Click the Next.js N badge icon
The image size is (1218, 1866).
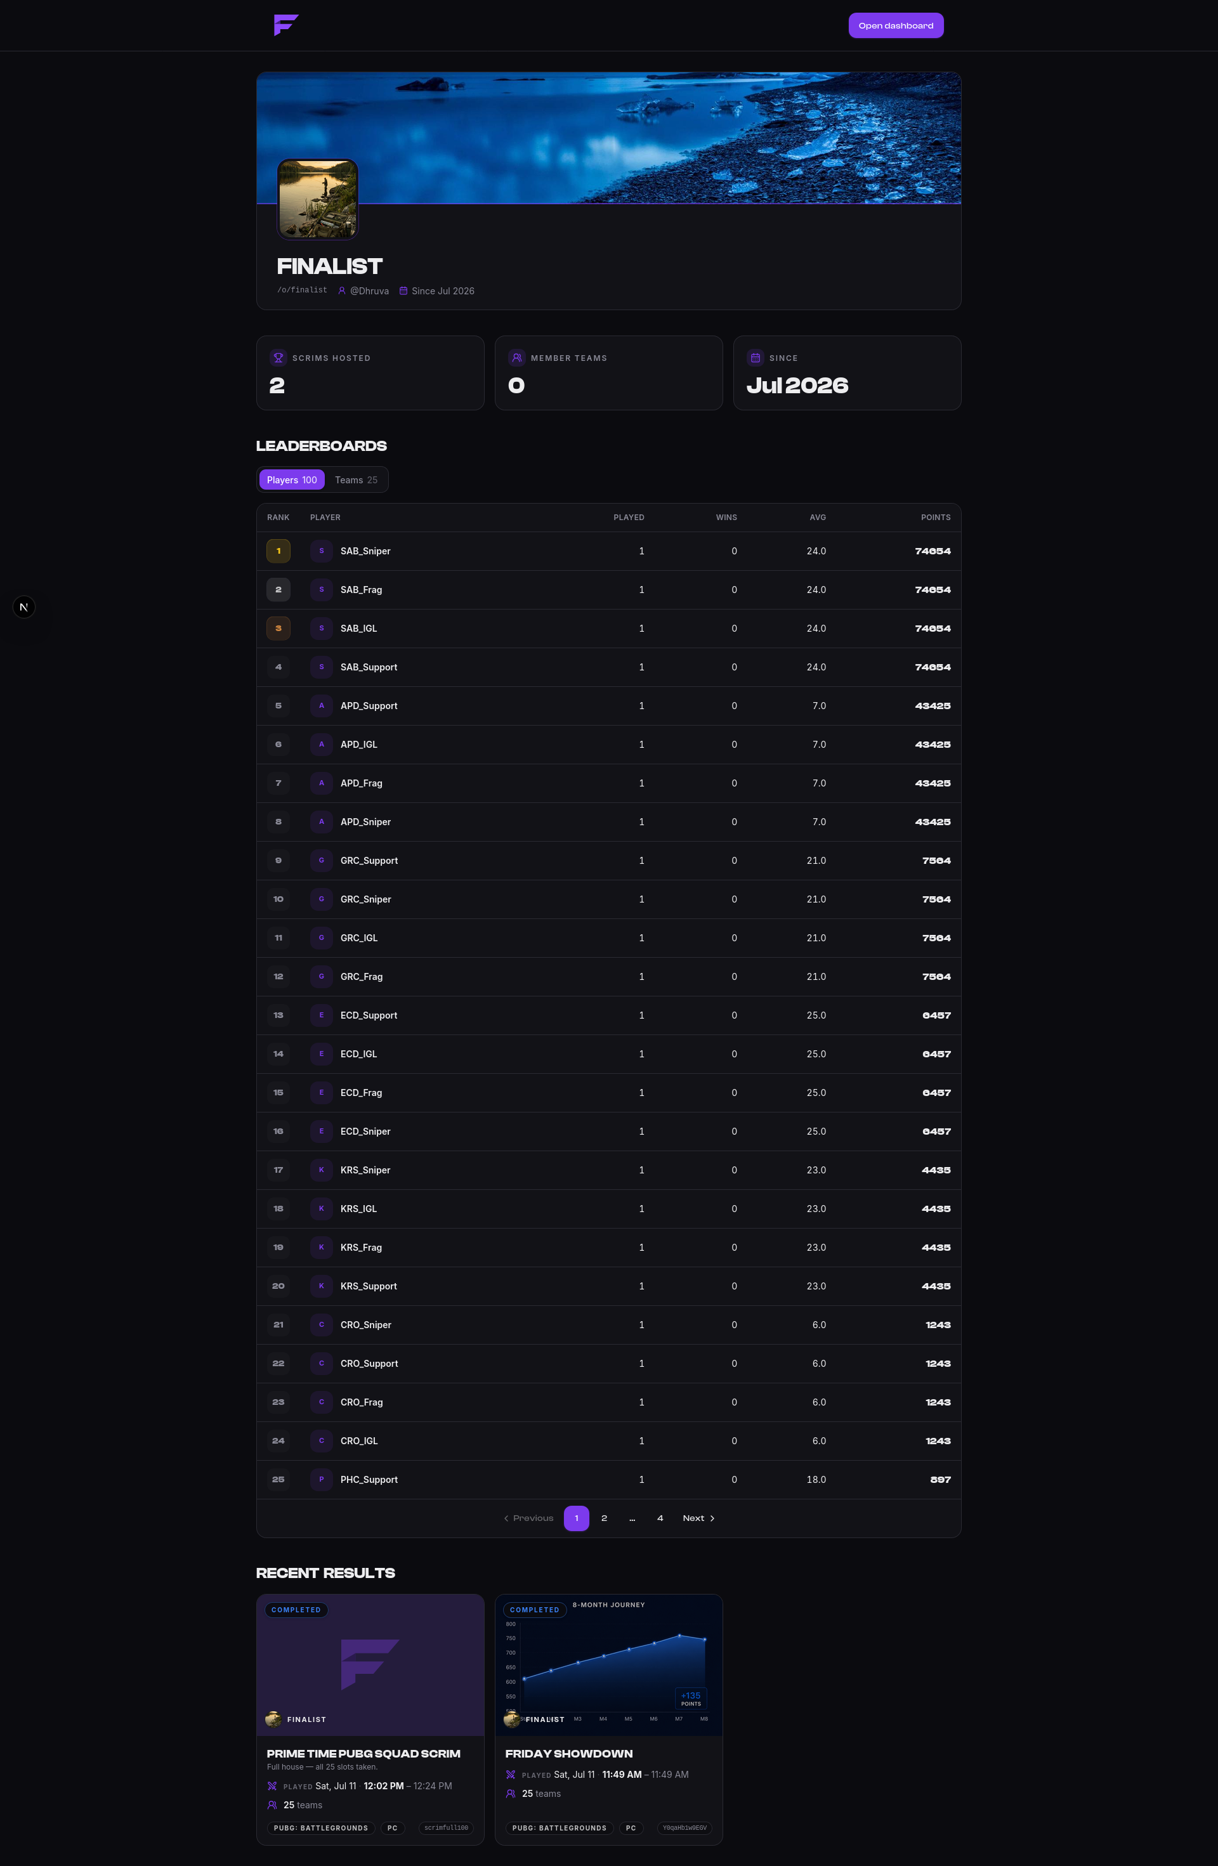tap(24, 607)
